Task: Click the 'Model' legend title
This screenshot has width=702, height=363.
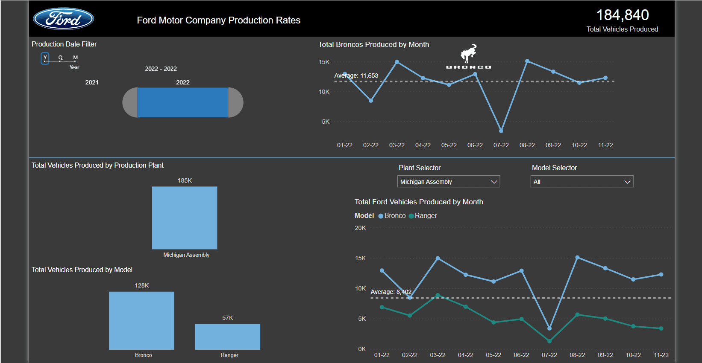Action: [x=364, y=215]
